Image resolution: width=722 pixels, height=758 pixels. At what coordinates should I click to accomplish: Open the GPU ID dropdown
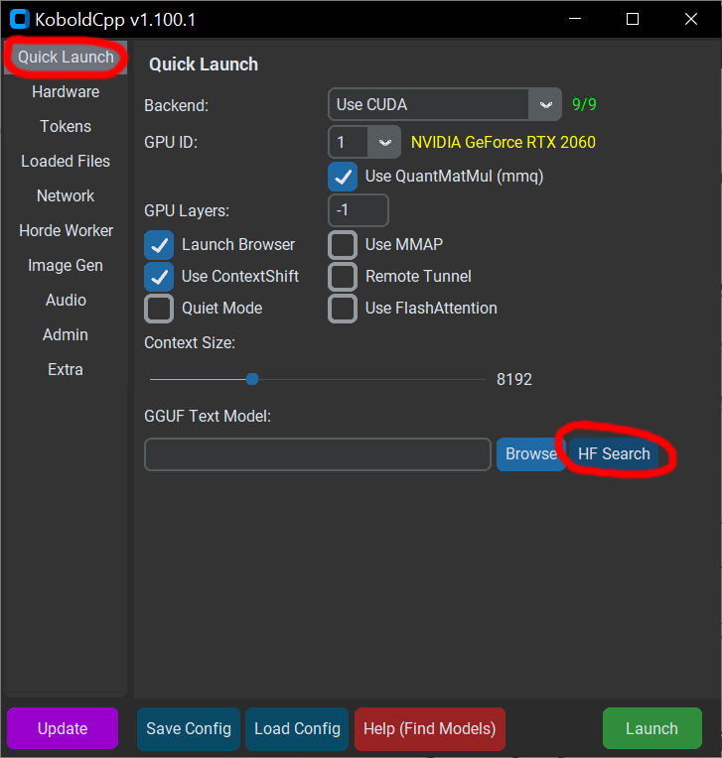pyautogui.click(x=384, y=143)
